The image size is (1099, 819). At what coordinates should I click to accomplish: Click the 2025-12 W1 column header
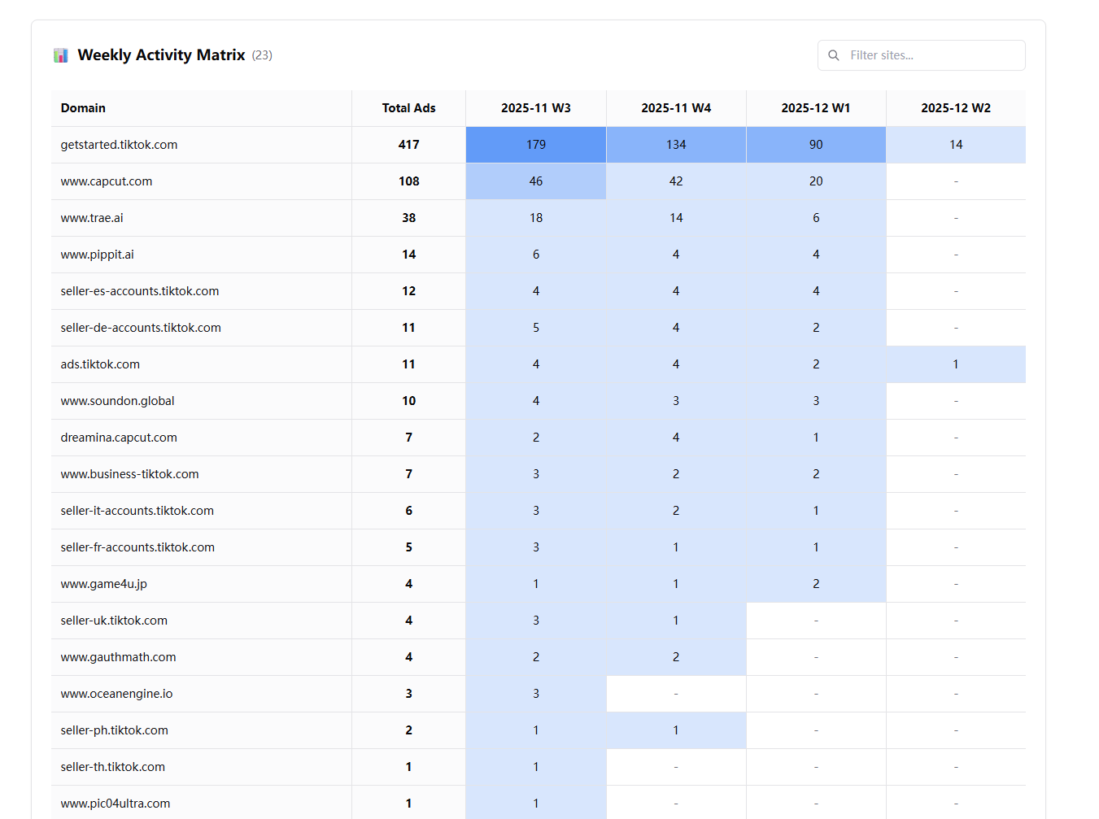816,108
